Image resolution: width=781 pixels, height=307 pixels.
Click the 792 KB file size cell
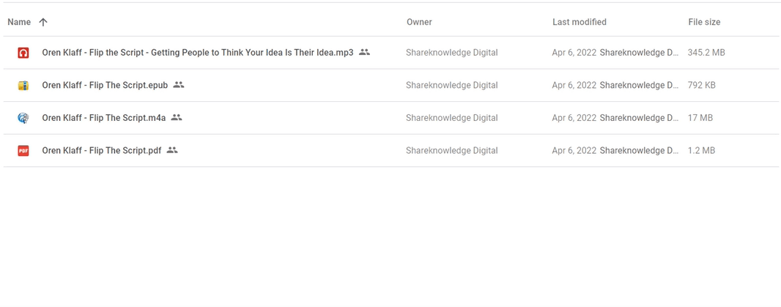701,85
